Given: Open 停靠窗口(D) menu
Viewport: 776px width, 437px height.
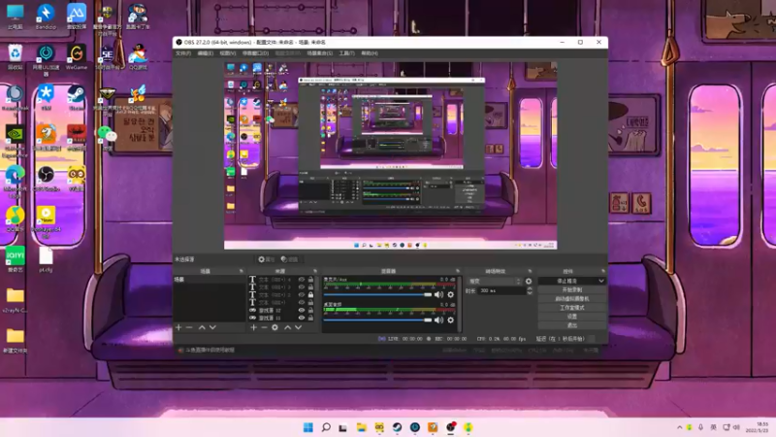Looking at the screenshot, I should click(255, 53).
